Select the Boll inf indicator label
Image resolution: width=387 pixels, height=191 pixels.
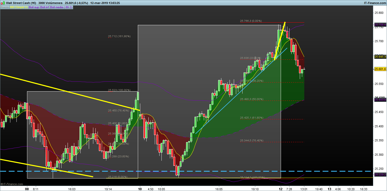(45, 7)
